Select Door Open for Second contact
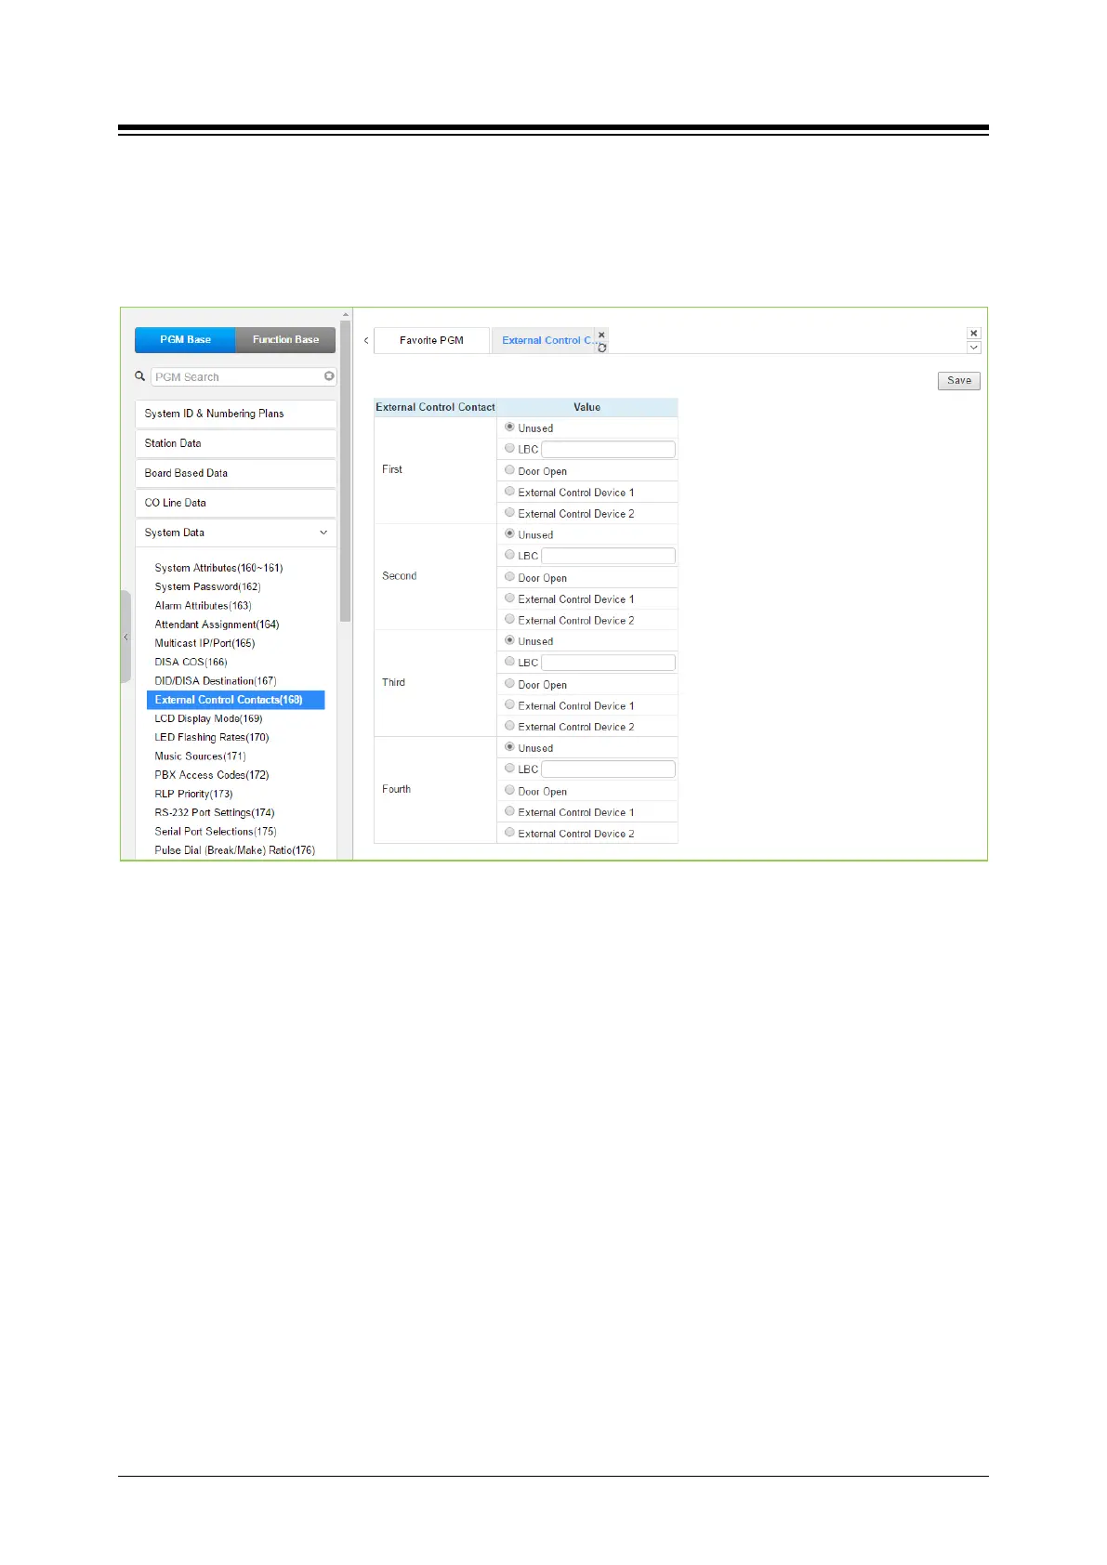This screenshot has width=1107, height=1565. [509, 576]
